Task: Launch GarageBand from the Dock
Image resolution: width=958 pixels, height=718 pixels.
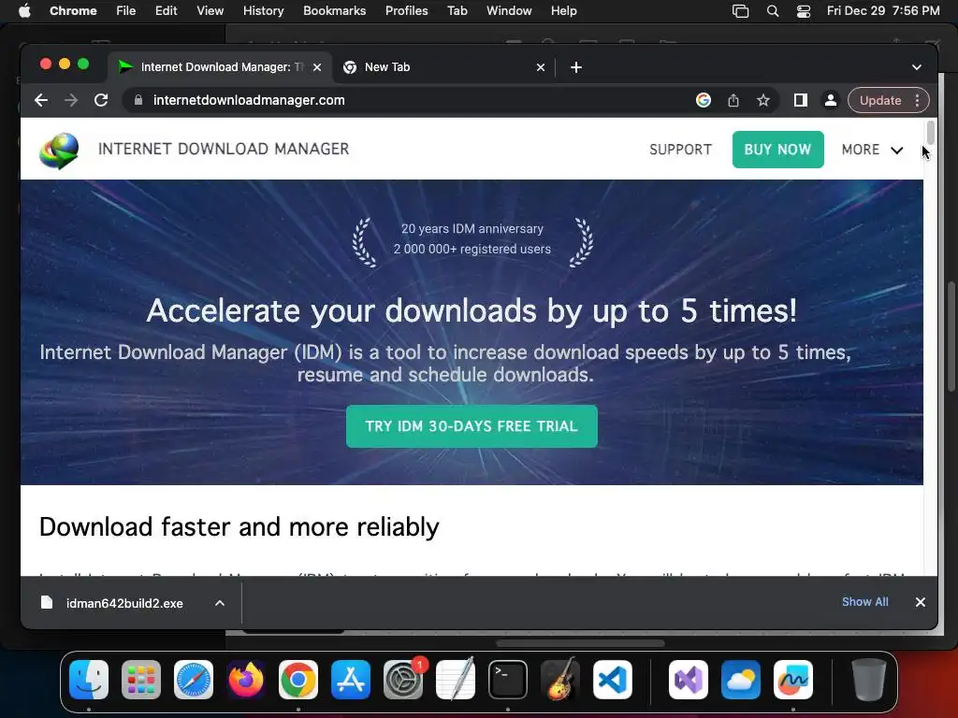Action: 560,680
